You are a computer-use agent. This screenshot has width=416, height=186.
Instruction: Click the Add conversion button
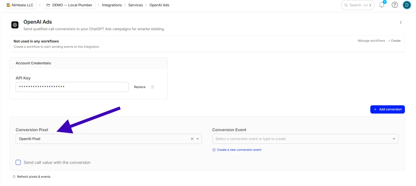tap(387, 109)
